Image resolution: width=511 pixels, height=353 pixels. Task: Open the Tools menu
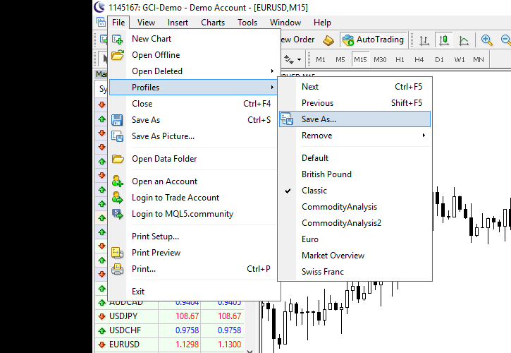247,23
